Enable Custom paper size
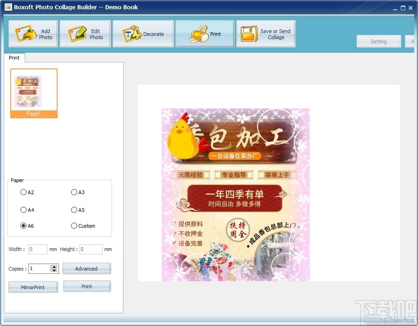This screenshot has width=418, height=326. tap(74, 226)
